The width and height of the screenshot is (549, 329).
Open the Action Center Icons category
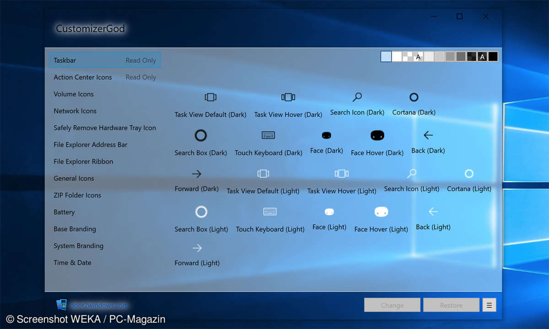[105, 77]
